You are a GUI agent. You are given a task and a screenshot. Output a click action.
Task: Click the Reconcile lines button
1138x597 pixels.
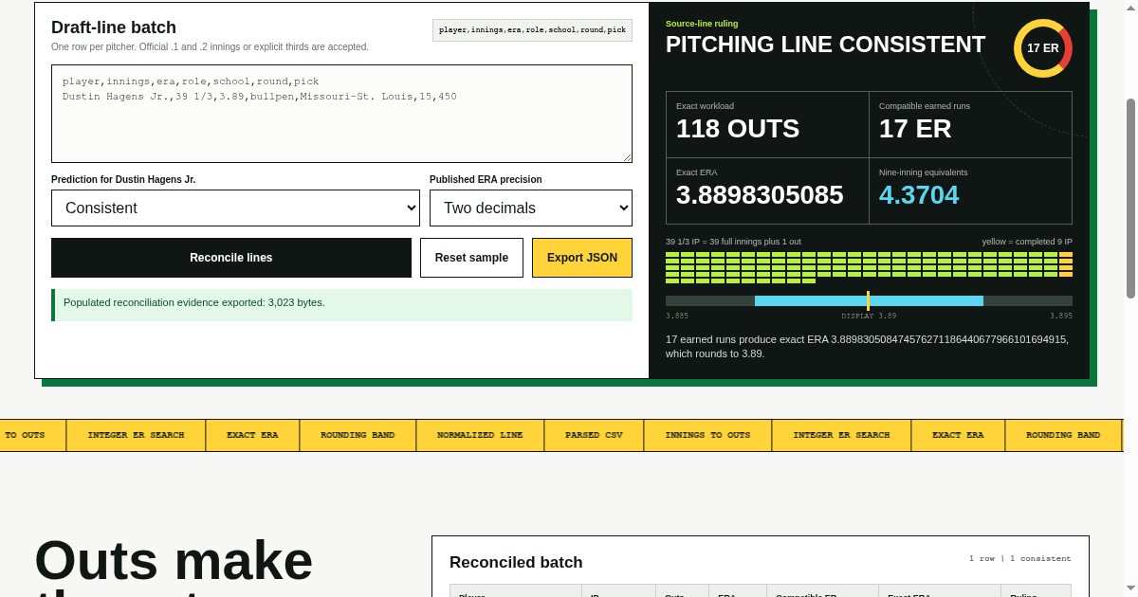click(x=231, y=258)
